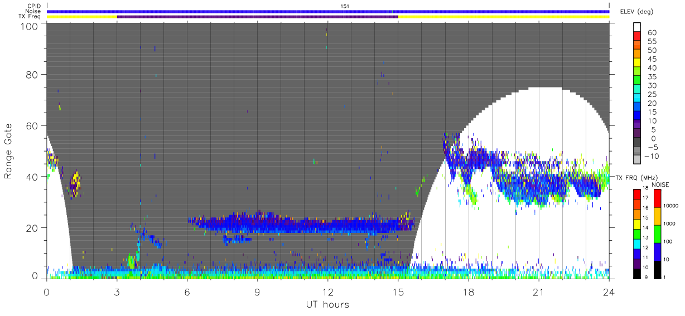Click the UT hours tick label 12

pos(328,291)
